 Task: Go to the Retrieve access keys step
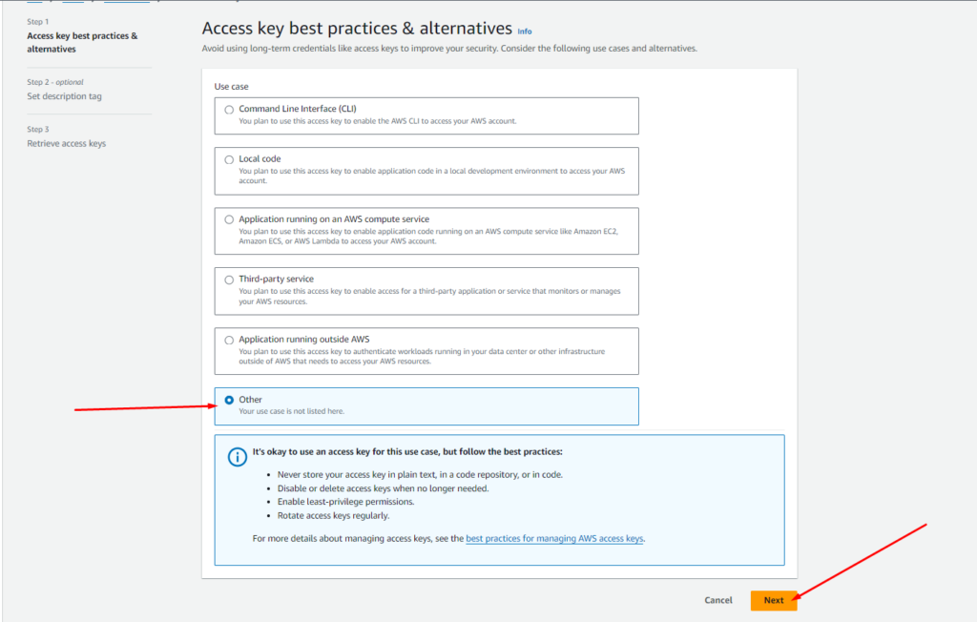(67, 143)
